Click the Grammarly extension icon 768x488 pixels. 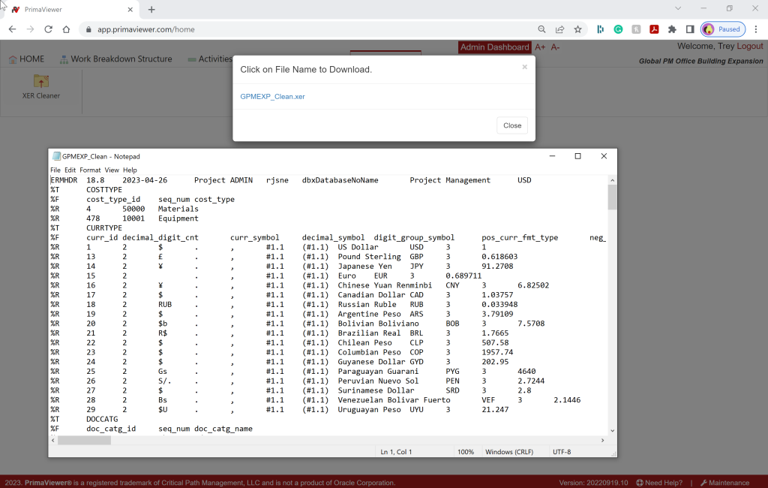(619, 29)
